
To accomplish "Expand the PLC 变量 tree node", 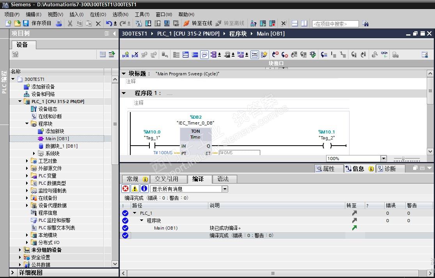I will point(27,176).
